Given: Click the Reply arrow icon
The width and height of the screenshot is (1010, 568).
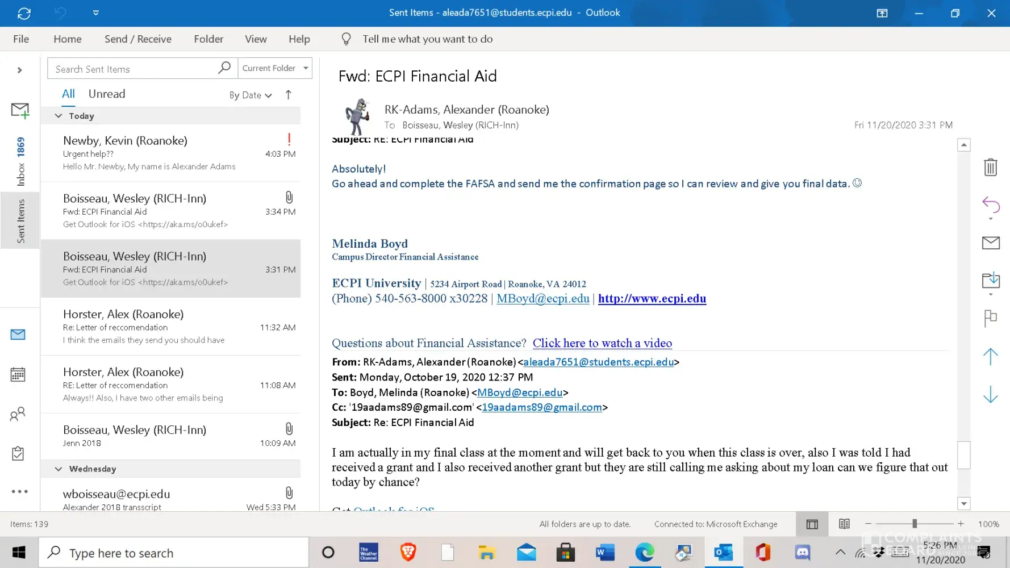Looking at the screenshot, I should pos(990,204).
